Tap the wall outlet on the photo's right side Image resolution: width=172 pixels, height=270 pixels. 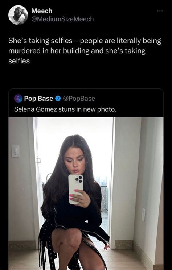(143, 215)
